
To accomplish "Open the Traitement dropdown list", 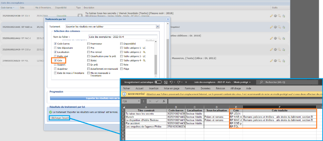I will click(158, 26).
